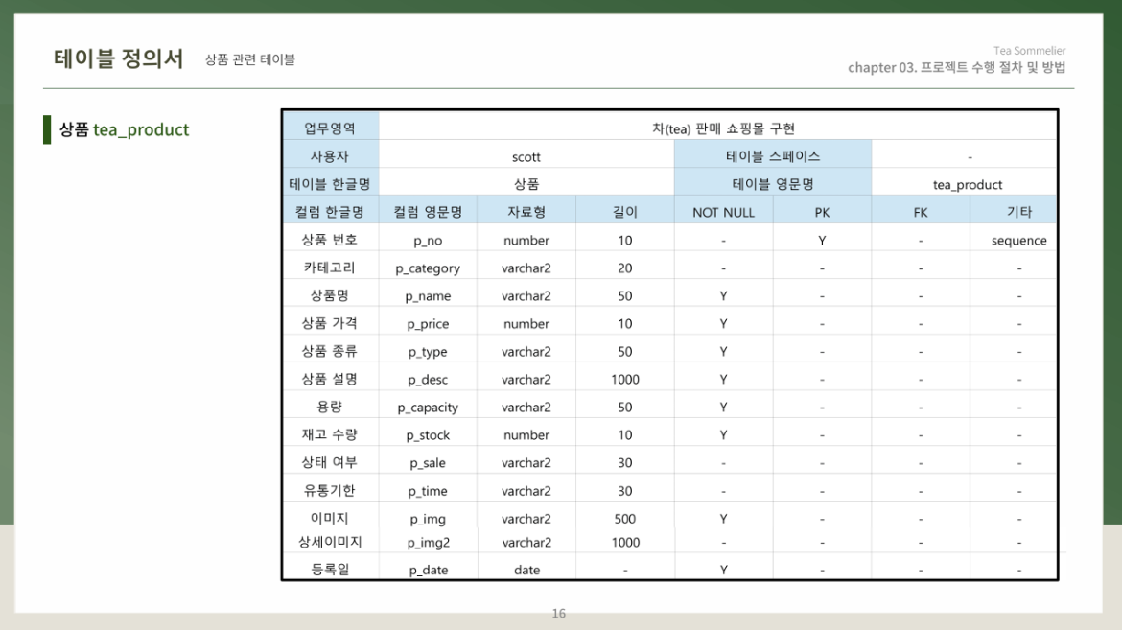Click the title 테이블 정의서

pos(118,58)
